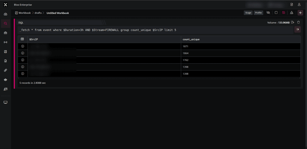
Task: Tick the empty square checkbox in toolbar
Action: tap(276, 13)
